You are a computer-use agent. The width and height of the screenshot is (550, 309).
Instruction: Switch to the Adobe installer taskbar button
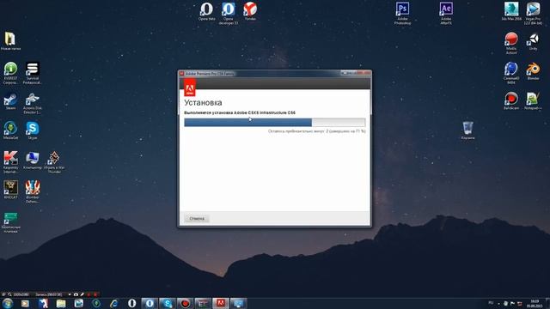pyautogui.click(x=220, y=303)
